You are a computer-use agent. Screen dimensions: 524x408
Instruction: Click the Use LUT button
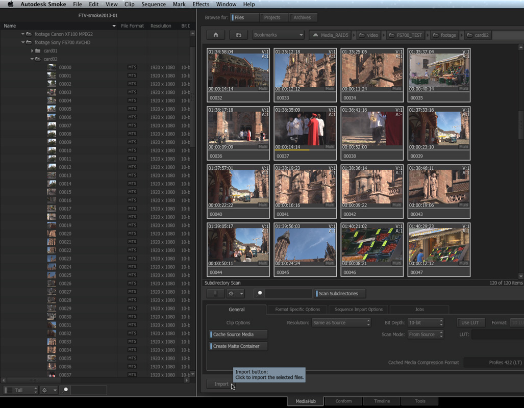469,323
